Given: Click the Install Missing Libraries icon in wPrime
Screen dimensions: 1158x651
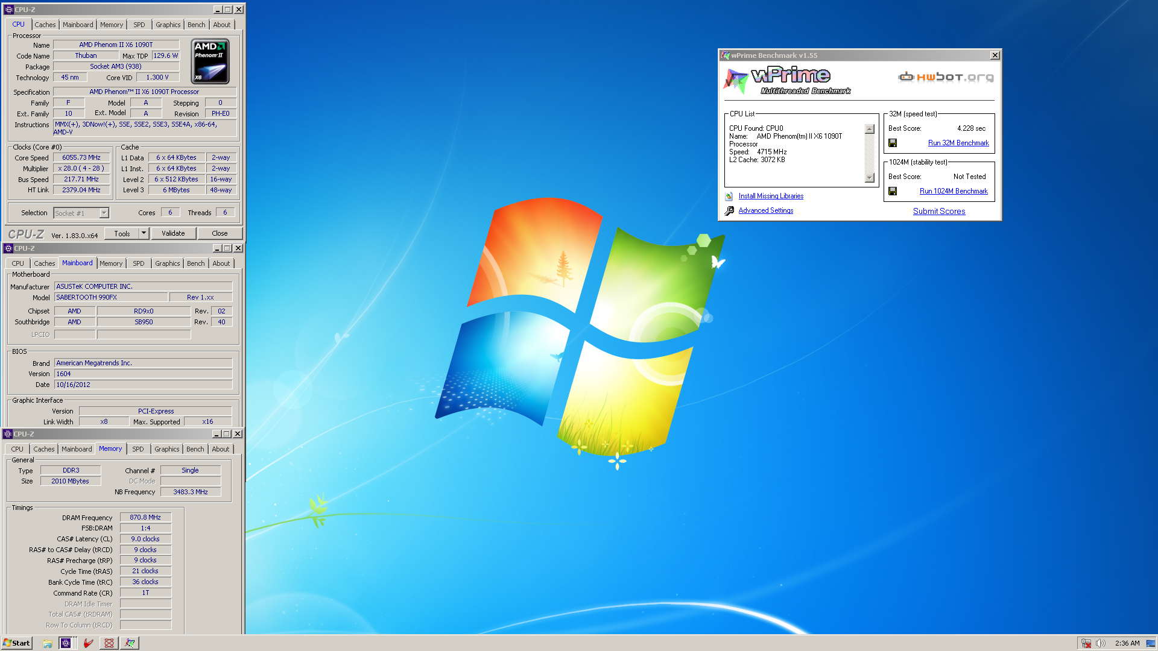Looking at the screenshot, I should tap(729, 196).
